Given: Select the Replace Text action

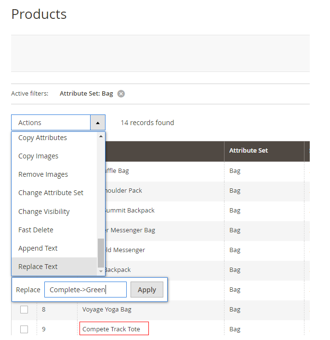Looking at the screenshot, I should [38, 267].
